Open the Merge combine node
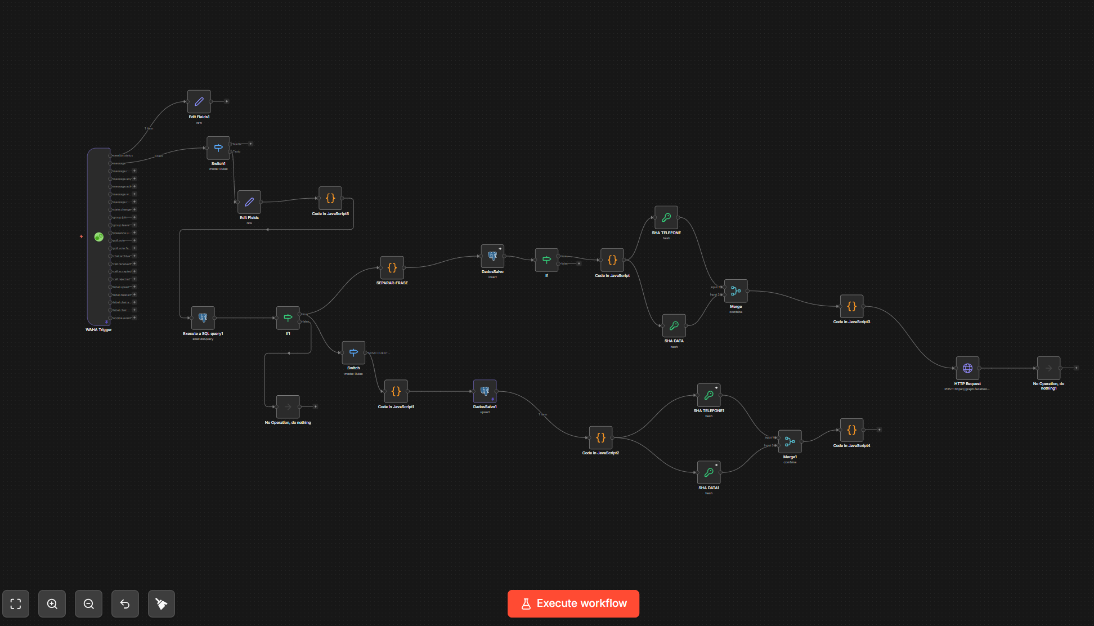Viewport: 1094px width, 626px height. [x=736, y=291]
